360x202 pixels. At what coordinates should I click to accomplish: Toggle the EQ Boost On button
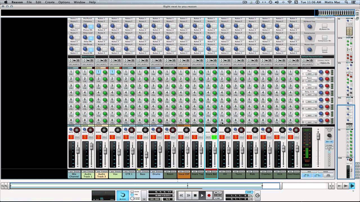pos(325,26)
